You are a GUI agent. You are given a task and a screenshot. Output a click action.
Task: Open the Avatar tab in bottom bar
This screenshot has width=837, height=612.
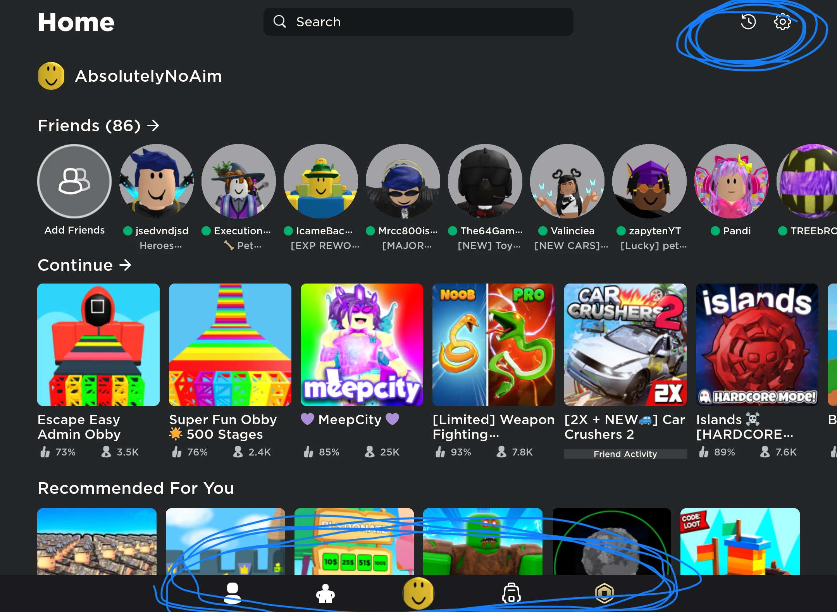(232, 593)
